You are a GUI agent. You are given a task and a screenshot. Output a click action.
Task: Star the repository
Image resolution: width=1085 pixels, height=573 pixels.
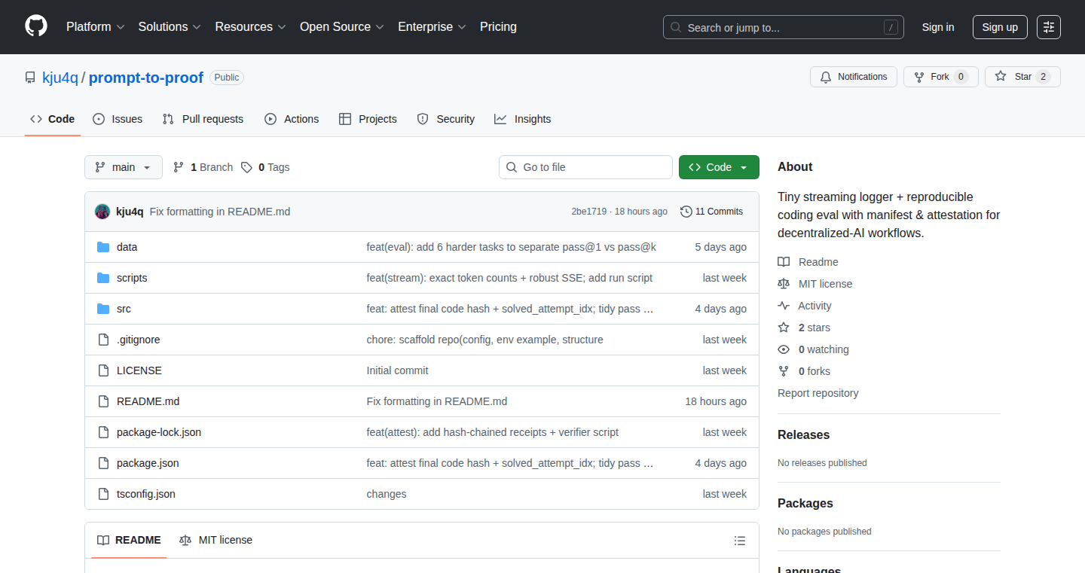coord(1022,77)
